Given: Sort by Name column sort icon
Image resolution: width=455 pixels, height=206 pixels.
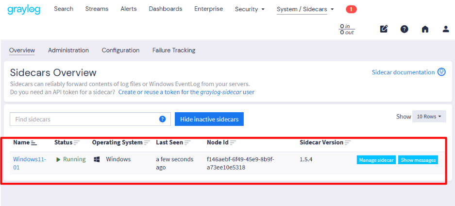Looking at the screenshot, I should [34, 142].
